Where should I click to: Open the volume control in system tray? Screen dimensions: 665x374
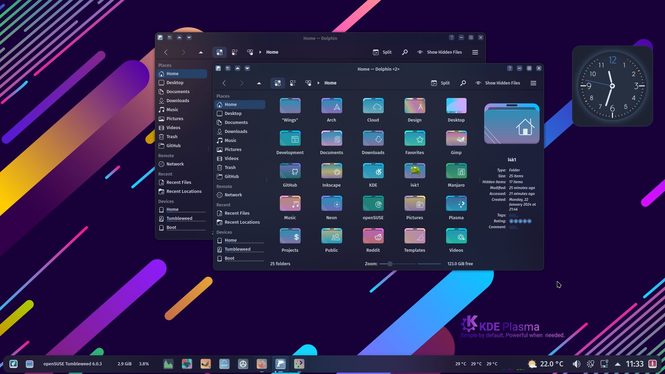pyautogui.click(x=576, y=364)
